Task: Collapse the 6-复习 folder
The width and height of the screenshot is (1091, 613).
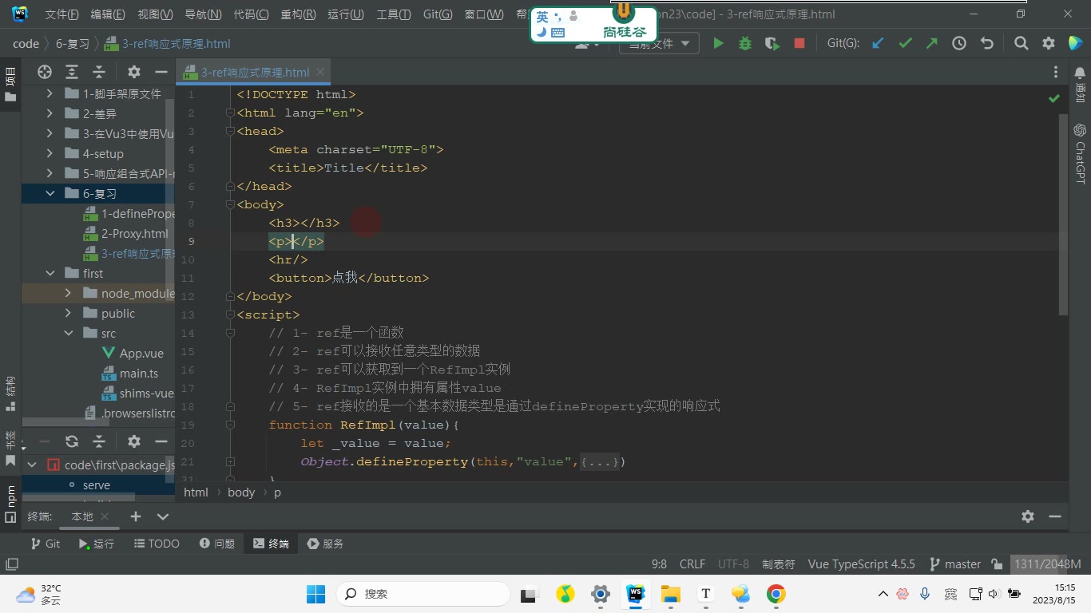Action: (50, 194)
